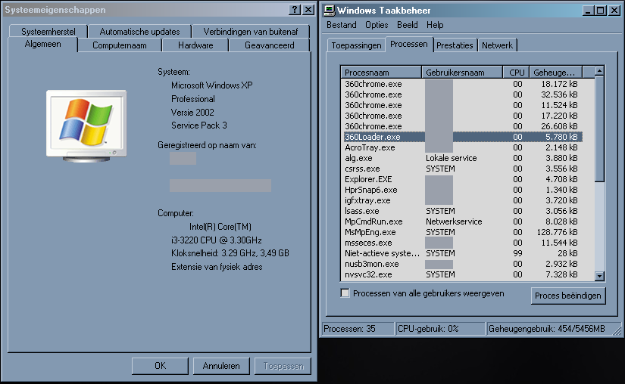Open the Help menu in Taakbeheer

(435, 25)
